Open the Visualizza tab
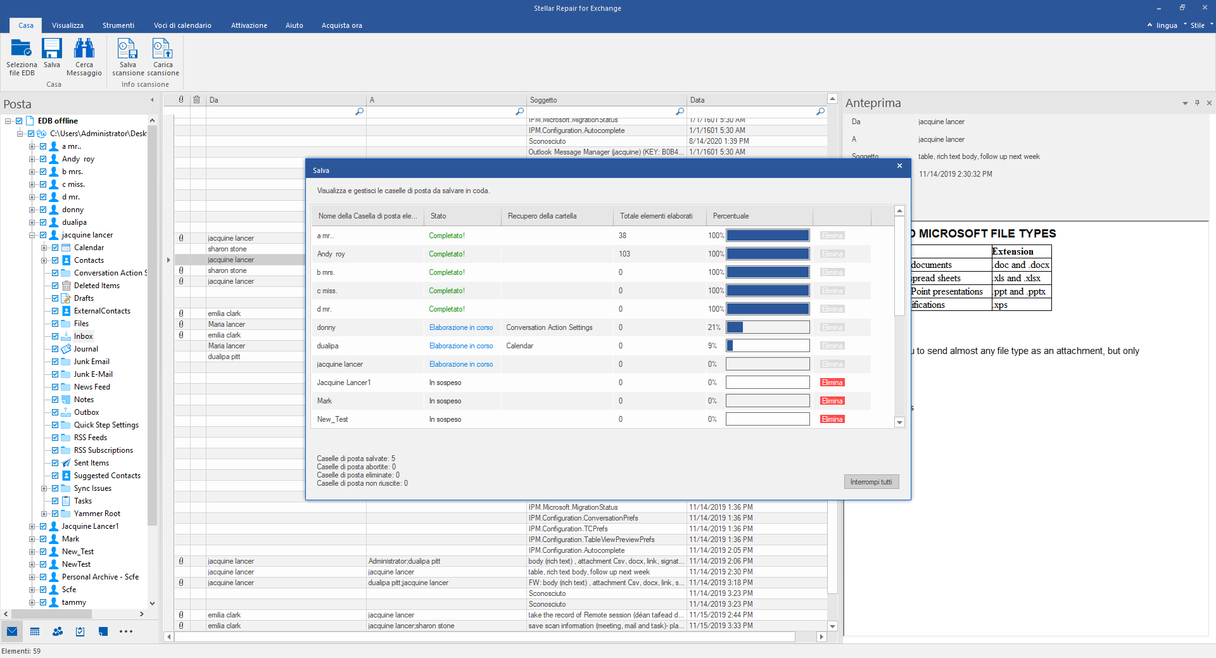Viewport: 1216px width, 658px height. click(68, 25)
